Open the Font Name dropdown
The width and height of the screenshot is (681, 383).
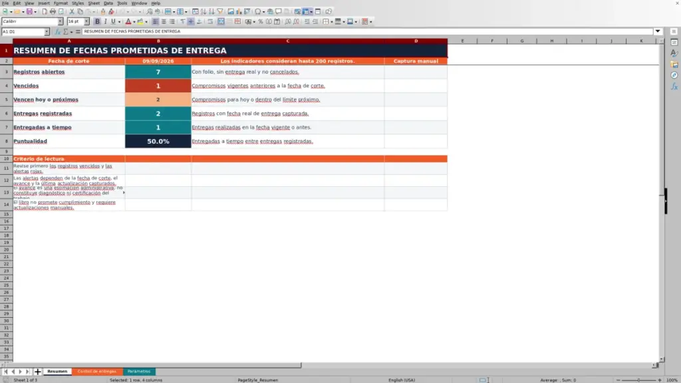click(61, 22)
